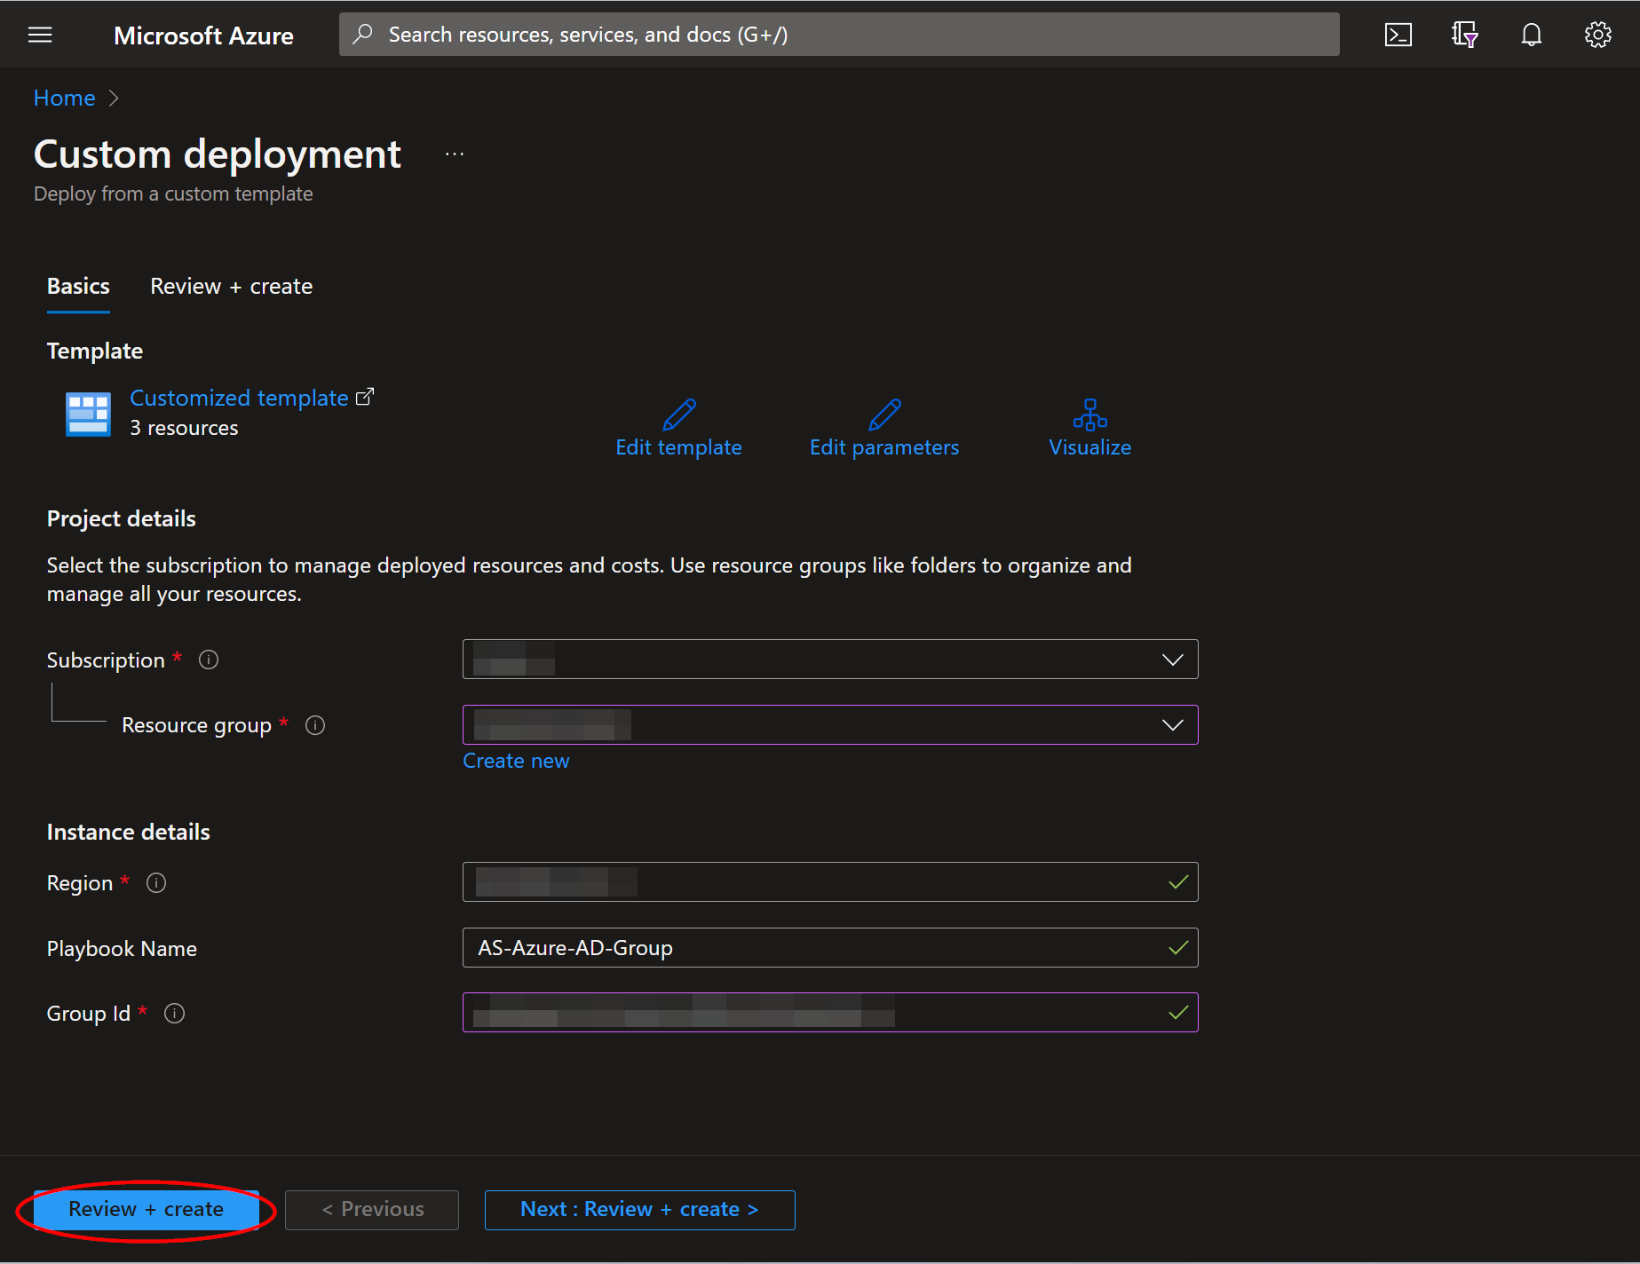Click the 'Playbook Name' label
Screen dimensions: 1640x1264
click(x=122, y=948)
